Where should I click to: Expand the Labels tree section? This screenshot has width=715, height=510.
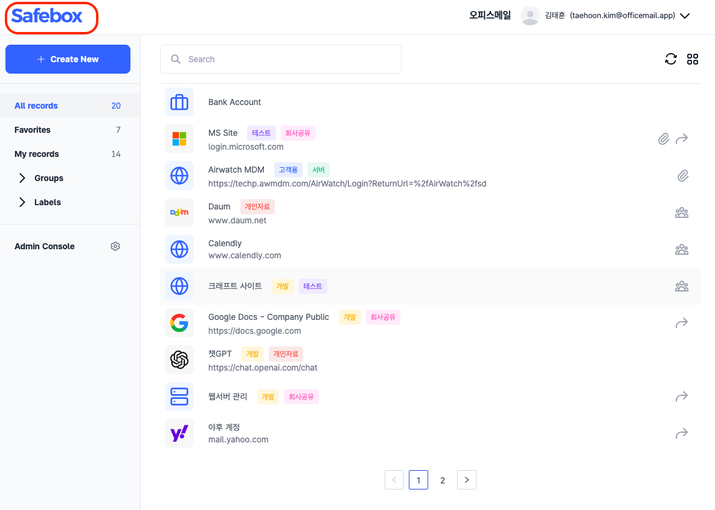[x=22, y=202]
